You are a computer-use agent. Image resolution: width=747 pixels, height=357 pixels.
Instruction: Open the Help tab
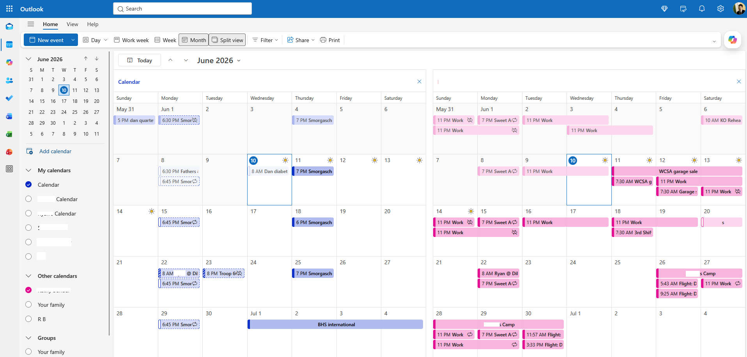pyautogui.click(x=93, y=24)
